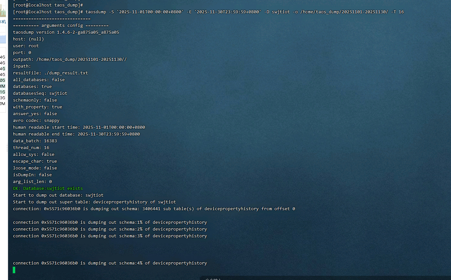Click the green terminal cursor block
Screen dimensions: 451x280
coord(14,270)
